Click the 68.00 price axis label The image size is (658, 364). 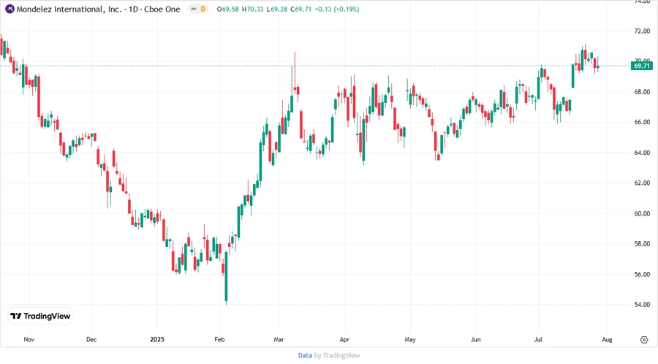click(x=642, y=92)
